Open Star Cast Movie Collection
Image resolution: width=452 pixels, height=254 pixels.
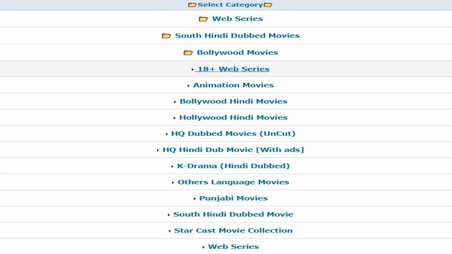(x=233, y=231)
